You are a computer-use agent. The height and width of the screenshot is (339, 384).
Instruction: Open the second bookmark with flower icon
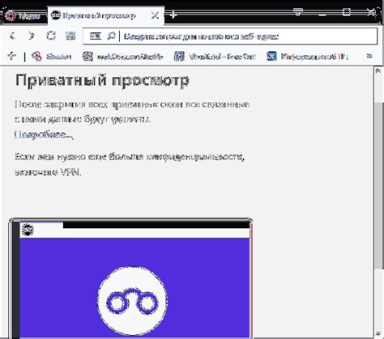click(x=122, y=57)
